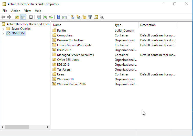Click the Export List toolbar icon
This screenshot has height=136, width=193.
tap(51, 17)
